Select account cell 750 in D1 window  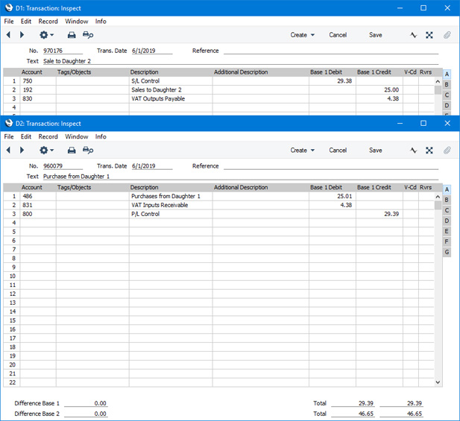tap(38, 81)
